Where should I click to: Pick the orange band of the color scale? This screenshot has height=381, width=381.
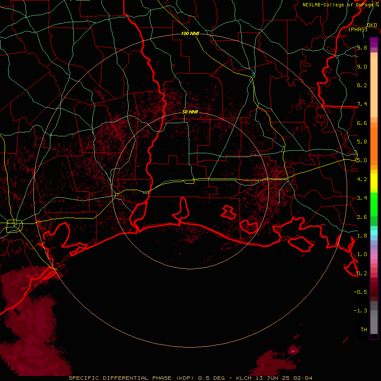pyautogui.click(x=374, y=146)
